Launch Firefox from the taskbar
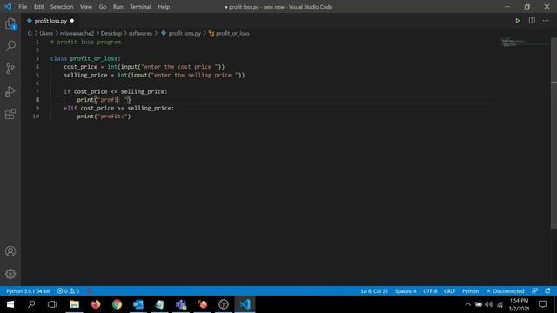Viewport: 557px width, 313px height. click(x=96, y=304)
